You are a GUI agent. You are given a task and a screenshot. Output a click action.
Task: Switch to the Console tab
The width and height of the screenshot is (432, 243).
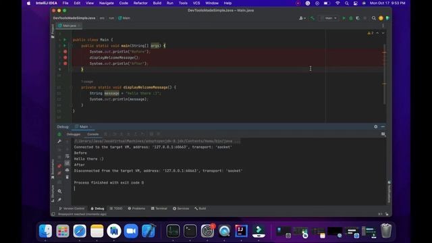point(93,134)
